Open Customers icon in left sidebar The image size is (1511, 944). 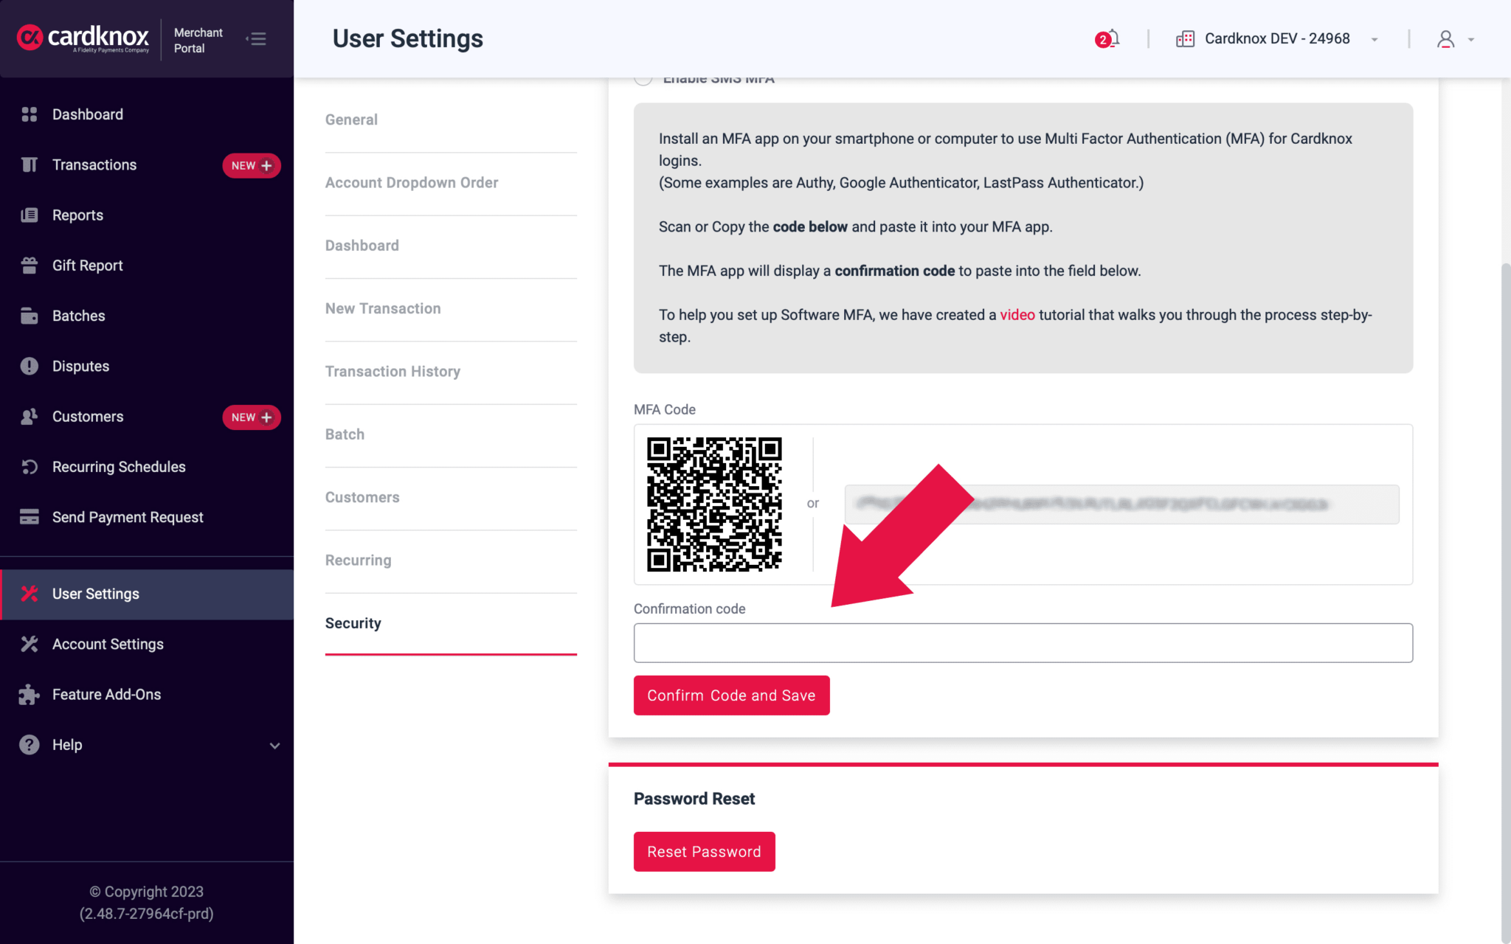pyautogui.click(x=30, y=417)
